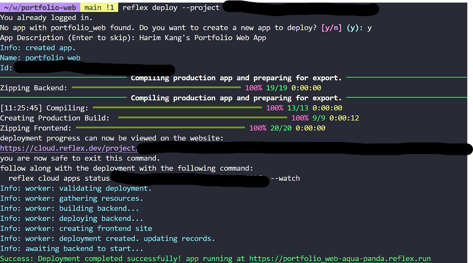Select the 'reflex deploy --project' command text
473x263 pixels.
(170, 7)
